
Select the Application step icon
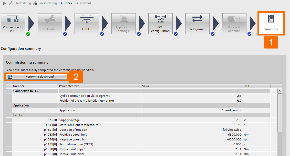point(50,23)
